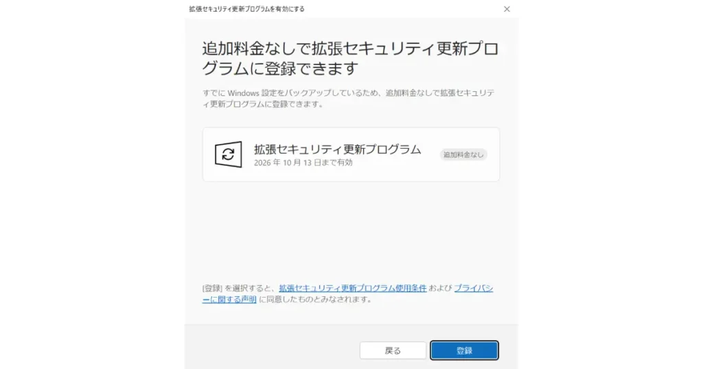703x369 pixels.
Task: Click the description paragraph starting with すでに Windows 設定
Action: (x=348, y=99)
